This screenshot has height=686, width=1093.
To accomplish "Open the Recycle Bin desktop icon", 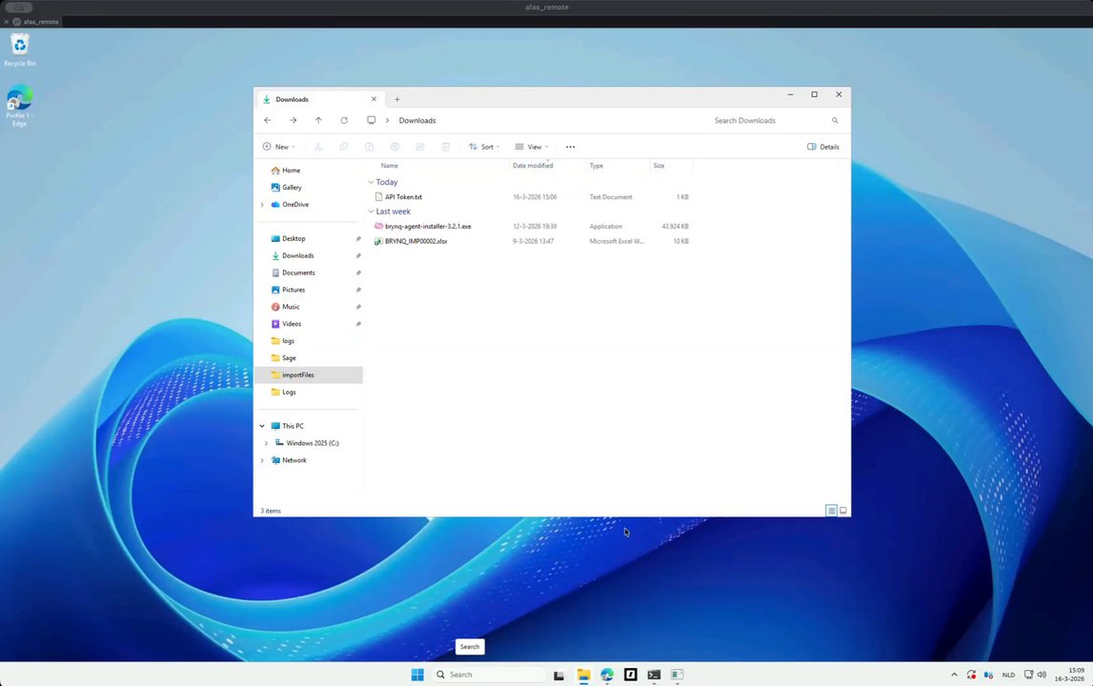I will click(x=19, y=50).
